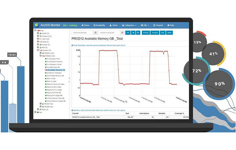Open the Availability page
This screenshot has height=150, width=236.
point(99,25)
